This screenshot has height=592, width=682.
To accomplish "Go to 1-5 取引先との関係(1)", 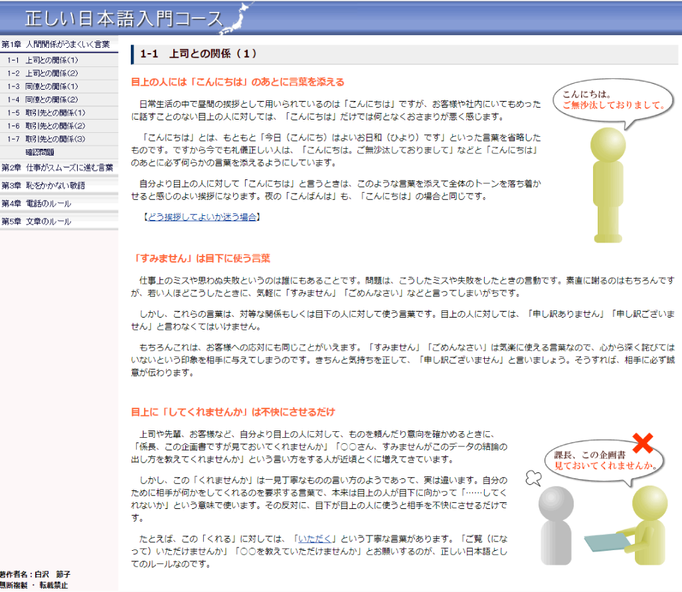I will point(59,113).
